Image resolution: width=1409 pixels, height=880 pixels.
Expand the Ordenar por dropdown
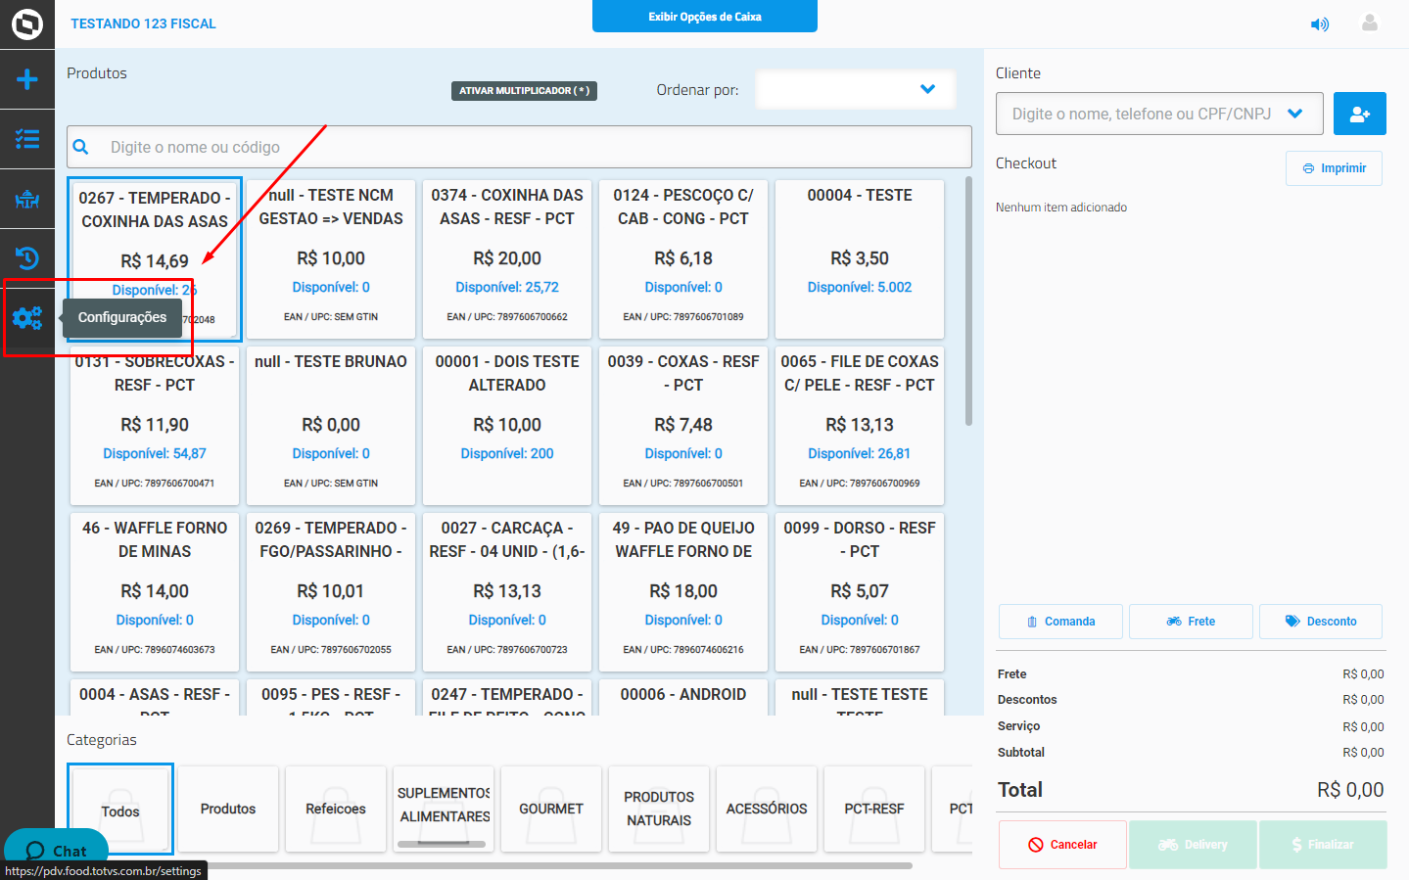coord(856,90)
